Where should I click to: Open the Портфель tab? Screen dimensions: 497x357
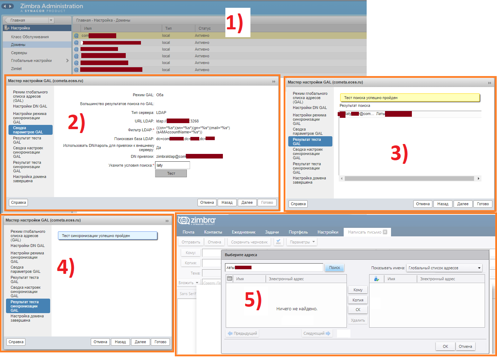(x=298, y=232)
